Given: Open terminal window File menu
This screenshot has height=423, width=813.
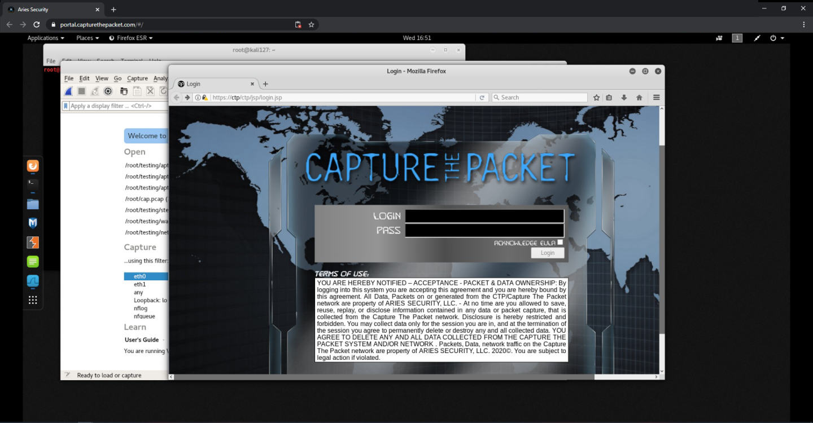Looking at the screenshot, I should [x=51, y=61].
